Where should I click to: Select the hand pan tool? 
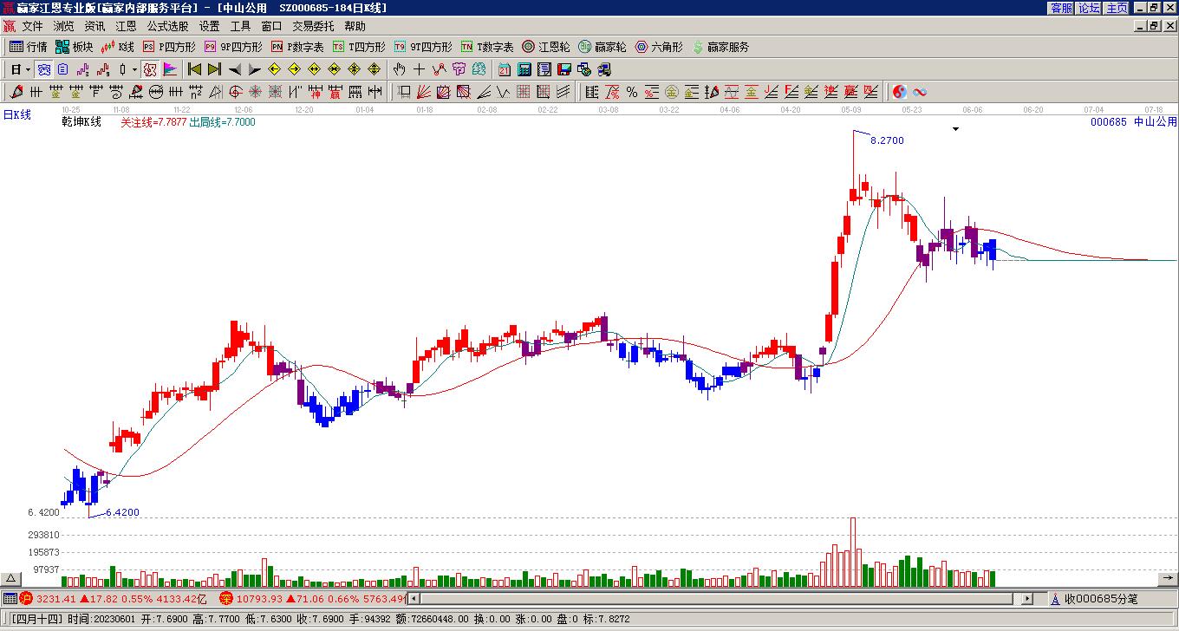pyautogui.click(x=399, y=69)
